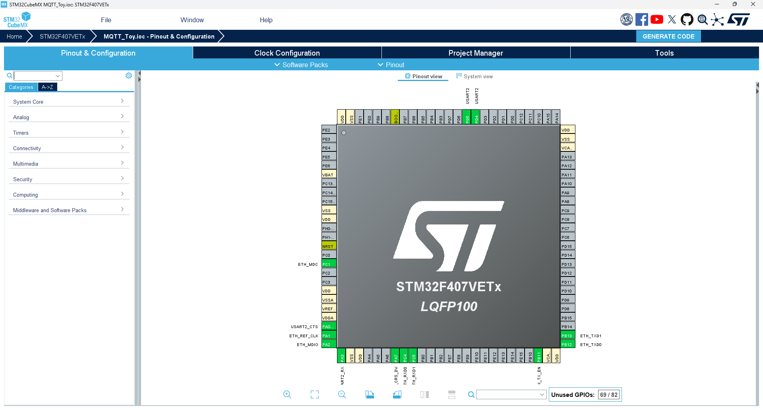Select the PA1 ETH_REF_CLK pin
The height and width of the screenshot is (410, 763).
329,336
